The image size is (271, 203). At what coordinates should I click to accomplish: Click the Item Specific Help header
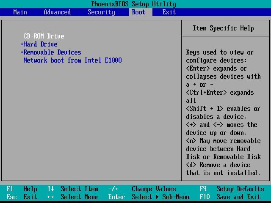pyautogui.click(x=223, y=28)
